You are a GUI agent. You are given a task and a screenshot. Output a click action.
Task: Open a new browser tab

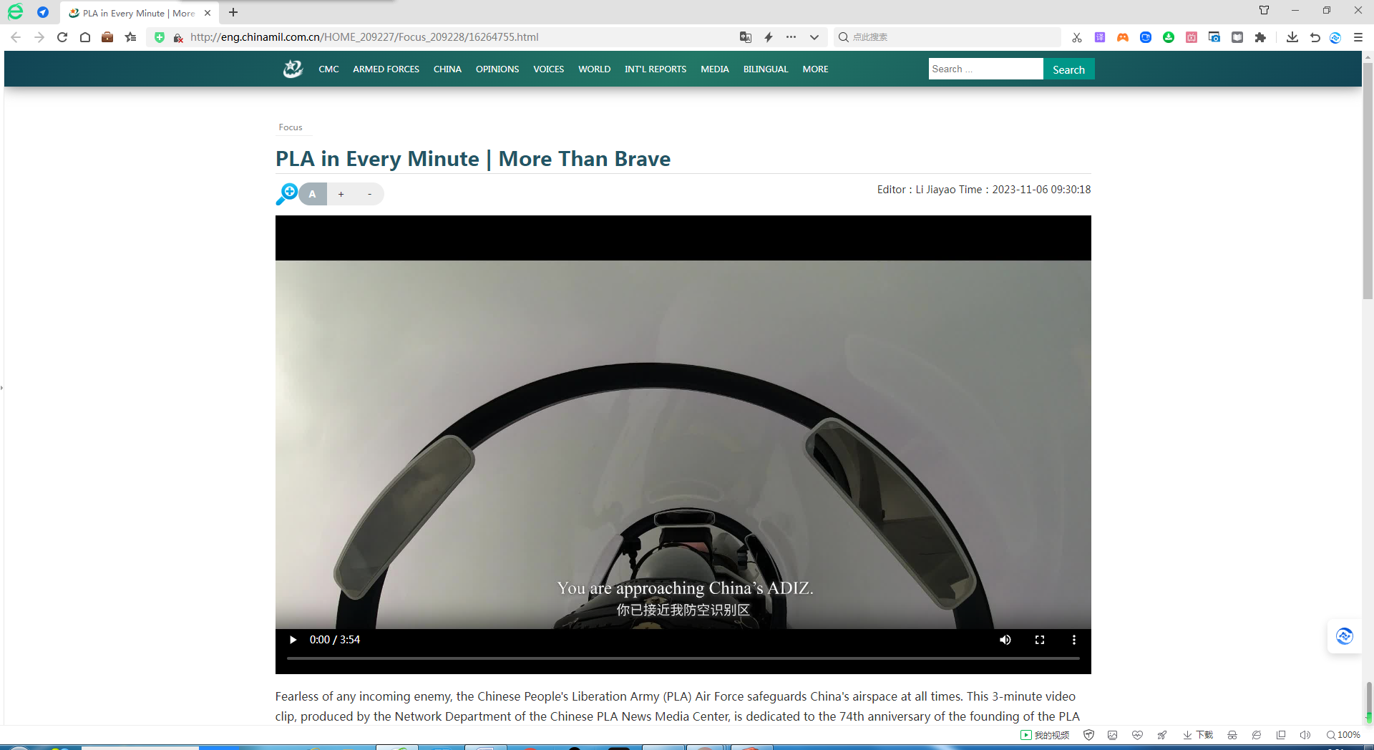point(233,12)
